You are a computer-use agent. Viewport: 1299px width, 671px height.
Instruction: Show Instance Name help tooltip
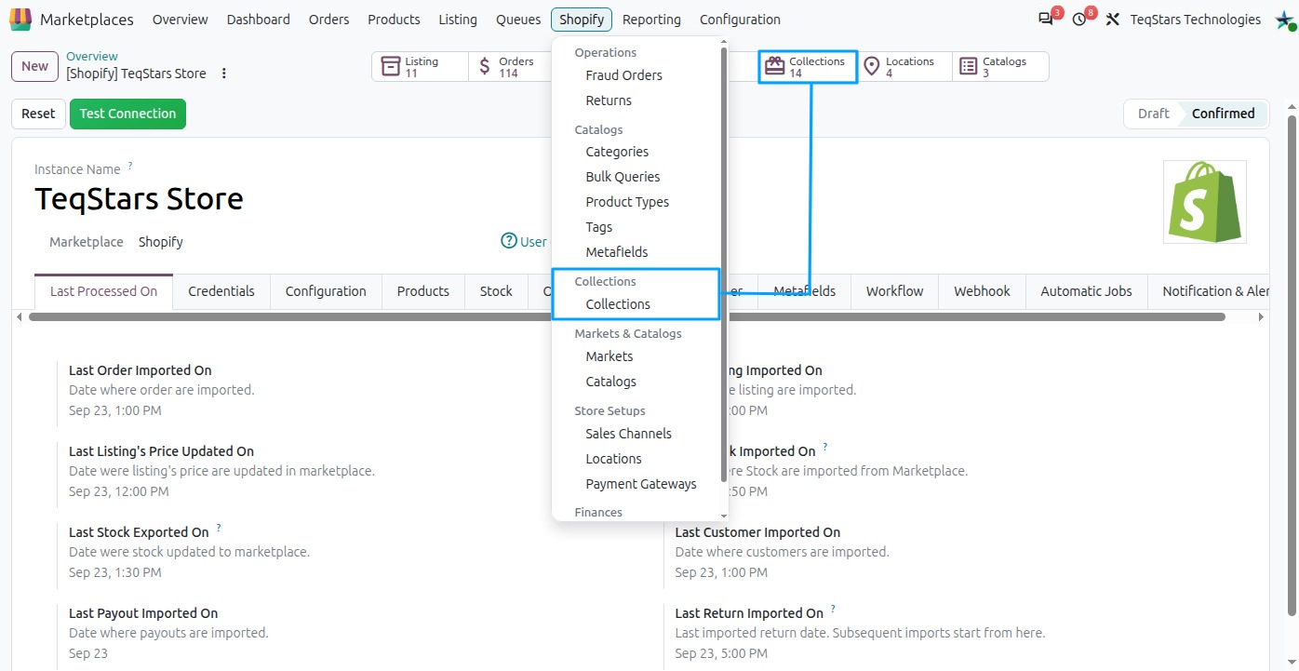[130, 166]
